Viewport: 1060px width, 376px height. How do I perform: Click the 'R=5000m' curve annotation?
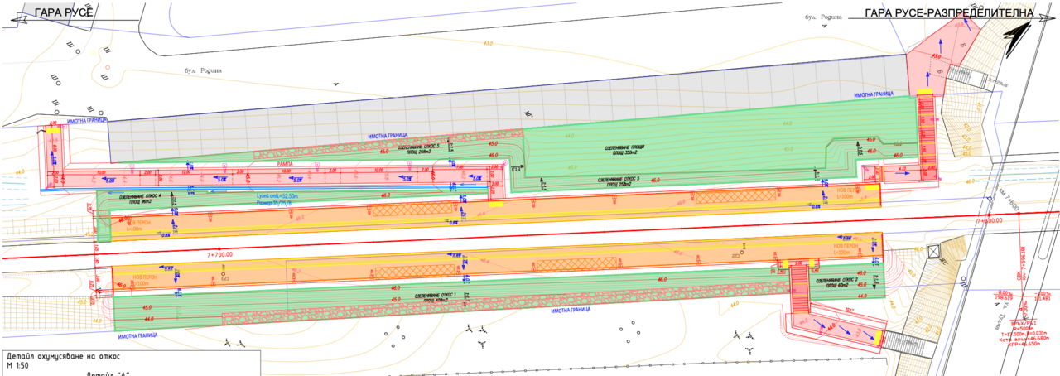(1024, 328)
